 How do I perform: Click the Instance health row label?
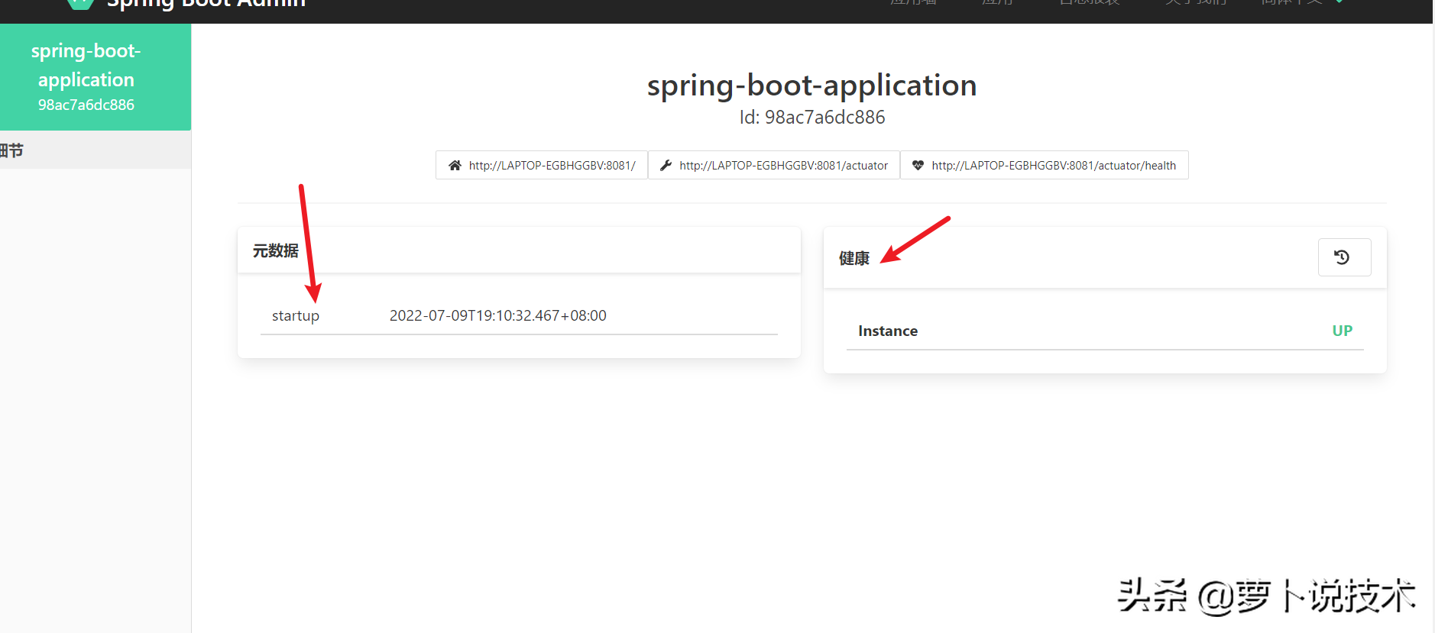point(888,331)
